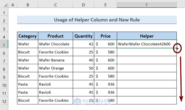Select cell containing WaferWafer Chocolate42600
The width and height of the screenshot is (185, 110).
[x=147, y=44]
